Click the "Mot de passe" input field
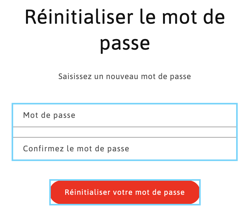Image resolution: width=249 pixels, height=212 pixels. [124, 115]
